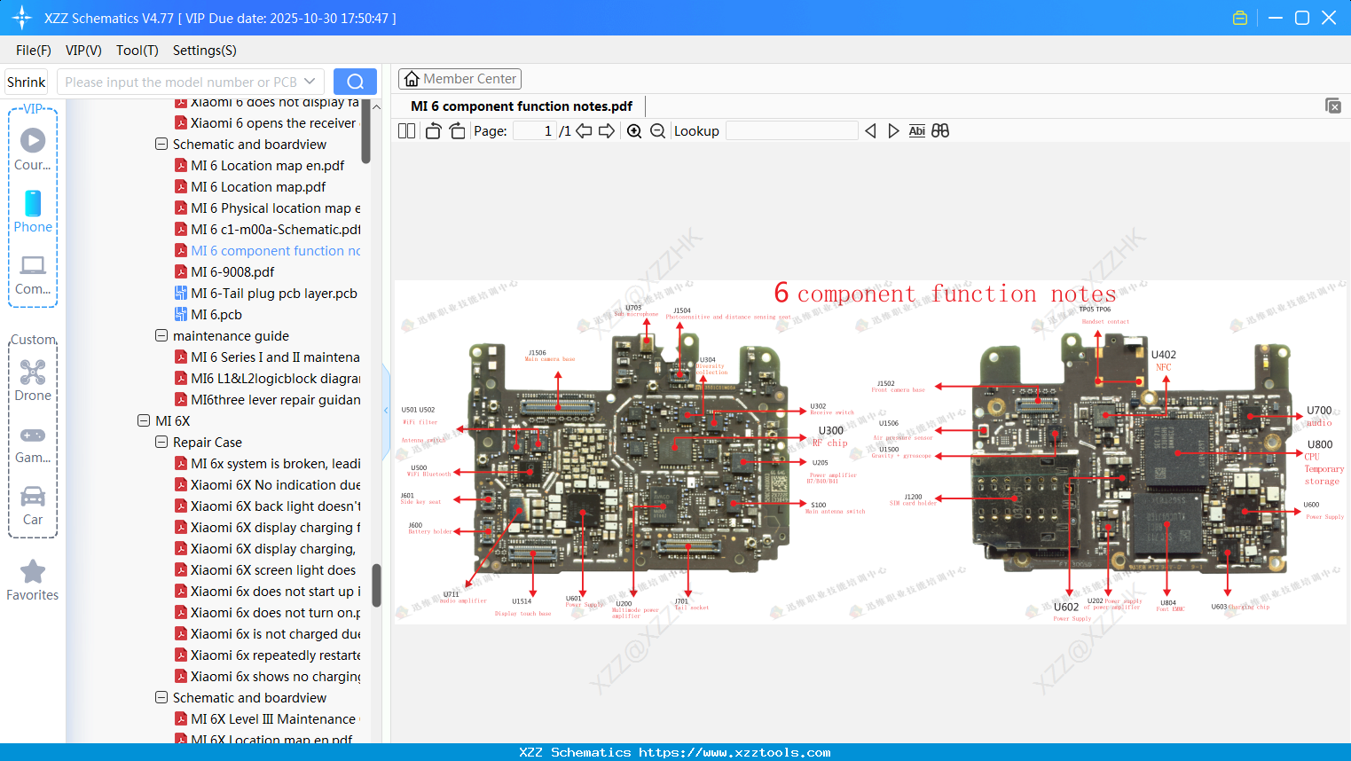Zoom out of the PDF
The width and height of the screenshot is (1351, 761).
pos(657,131)
